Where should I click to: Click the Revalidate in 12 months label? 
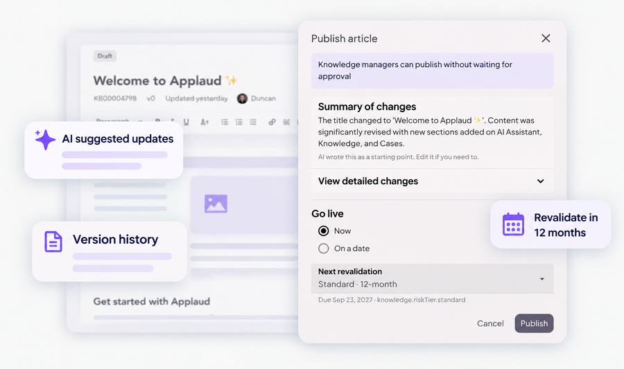pyautogui.click(x=566, y=225)
